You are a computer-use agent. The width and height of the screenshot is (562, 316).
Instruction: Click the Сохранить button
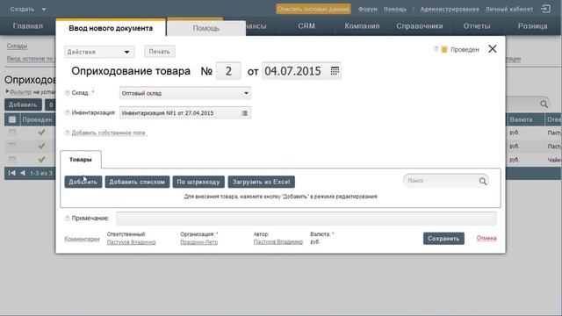pyautogui.click(x=443, y=238)
